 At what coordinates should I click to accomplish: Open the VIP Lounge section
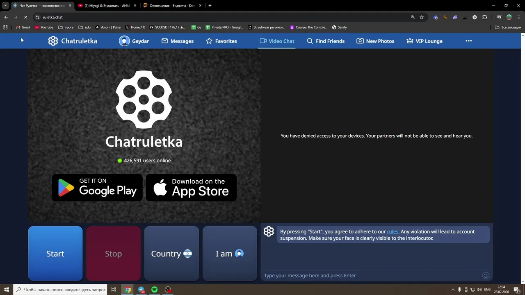[425, 41]
